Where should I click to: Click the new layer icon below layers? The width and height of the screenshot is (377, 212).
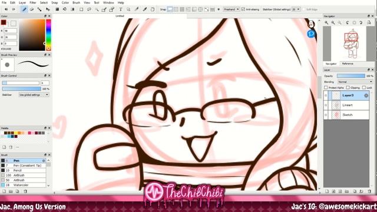tap(327, 191)
